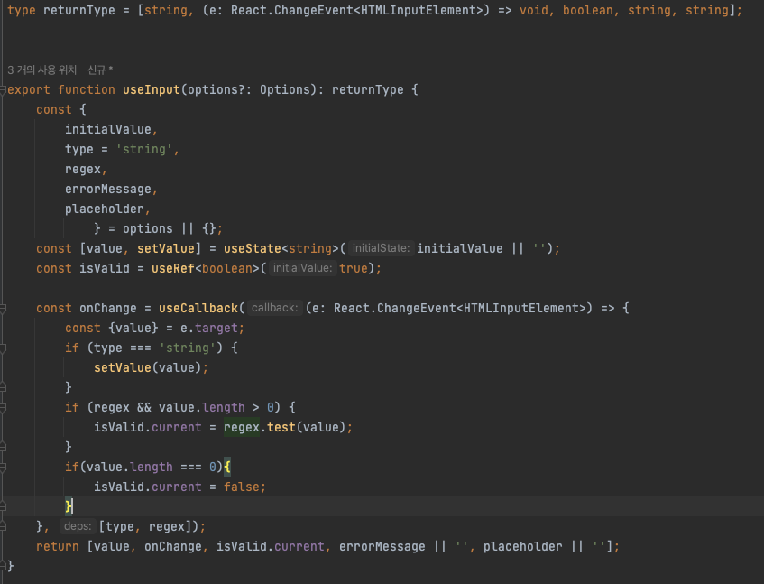764x584 pixels.
Task: Click regex in the [type, regex] deps array
Action: point(167,527)
